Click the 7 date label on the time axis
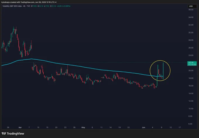Viewport: 199px width, 138px height. click(x=29, y=127)
